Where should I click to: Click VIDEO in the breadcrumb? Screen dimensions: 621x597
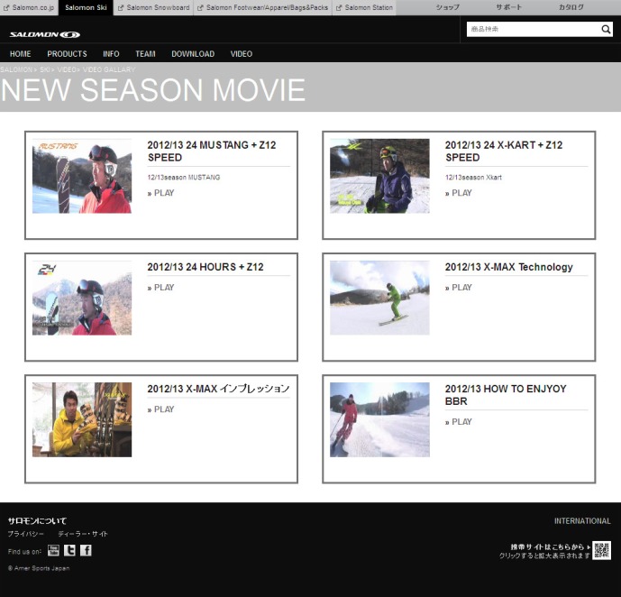(67, 69)
